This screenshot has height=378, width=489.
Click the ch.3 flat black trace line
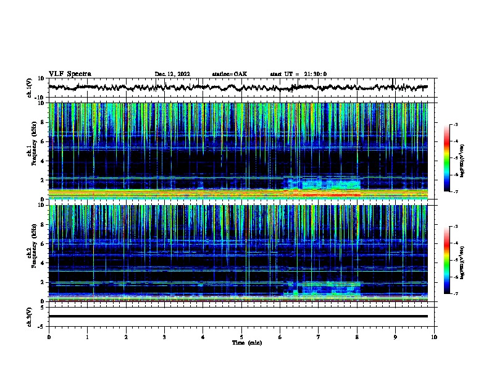pyautogui.click(x=238, y=316)
